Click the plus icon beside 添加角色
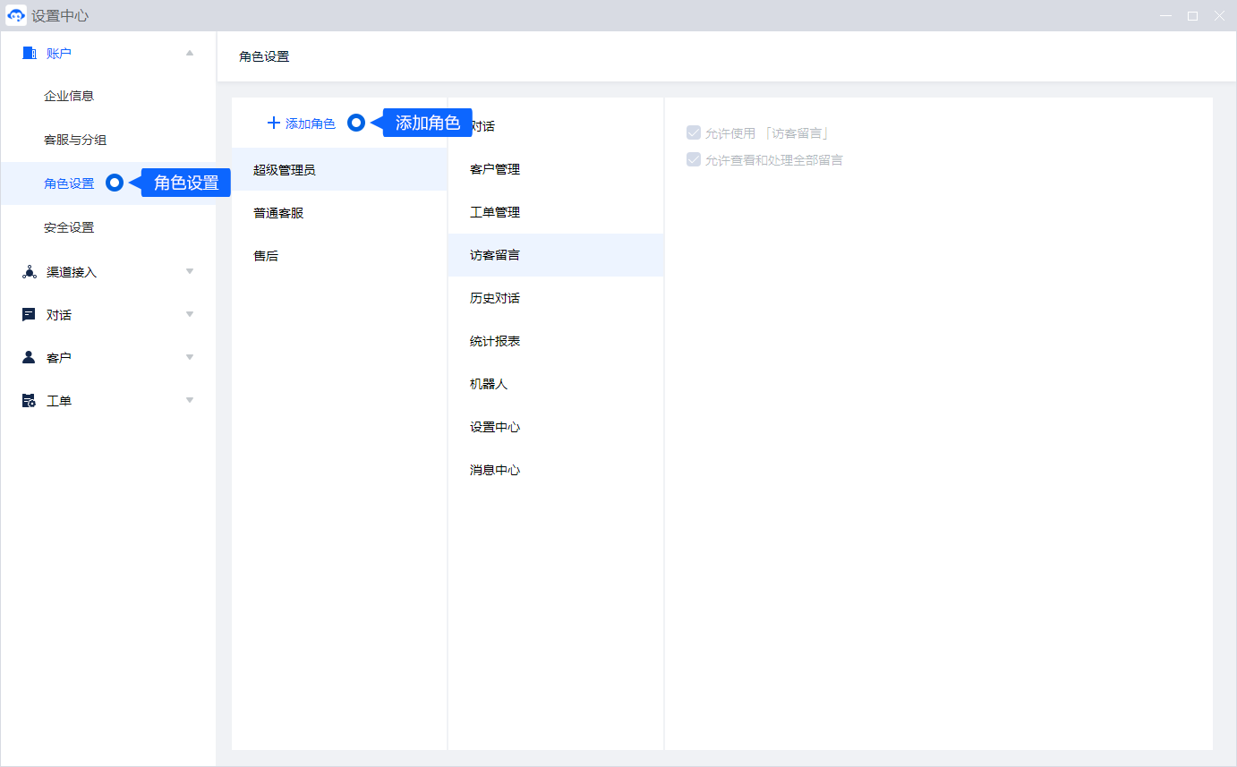 (274, 124)
